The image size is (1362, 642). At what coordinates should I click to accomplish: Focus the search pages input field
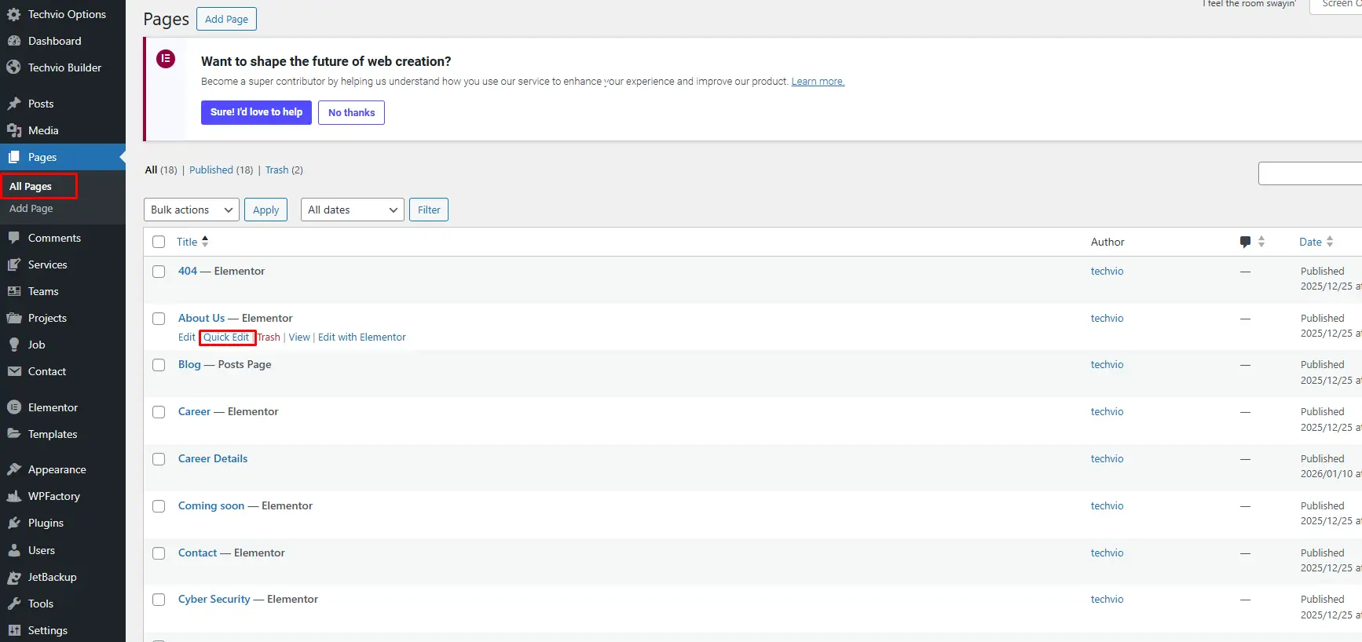(x=1310, y=173)
